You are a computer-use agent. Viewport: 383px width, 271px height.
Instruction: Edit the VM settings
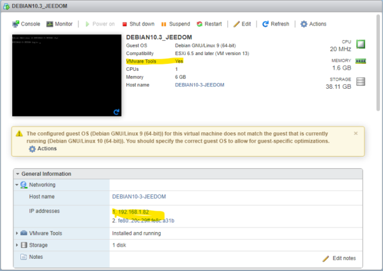click(242, 24)
